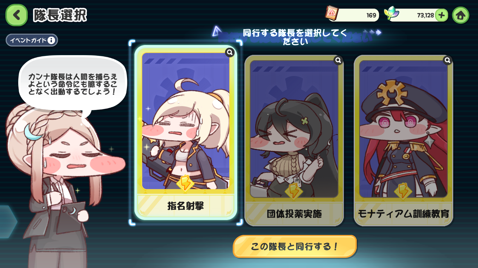Image resolution: width=478 pixels, height=268 pixels.
Task: Magnify the モナティアム訓練教育 captain card
Action: click(x=447, y=60)
